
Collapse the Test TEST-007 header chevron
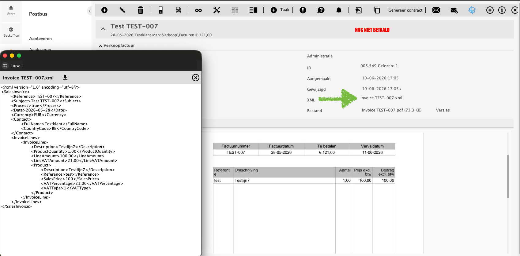(x=103, y=29)
